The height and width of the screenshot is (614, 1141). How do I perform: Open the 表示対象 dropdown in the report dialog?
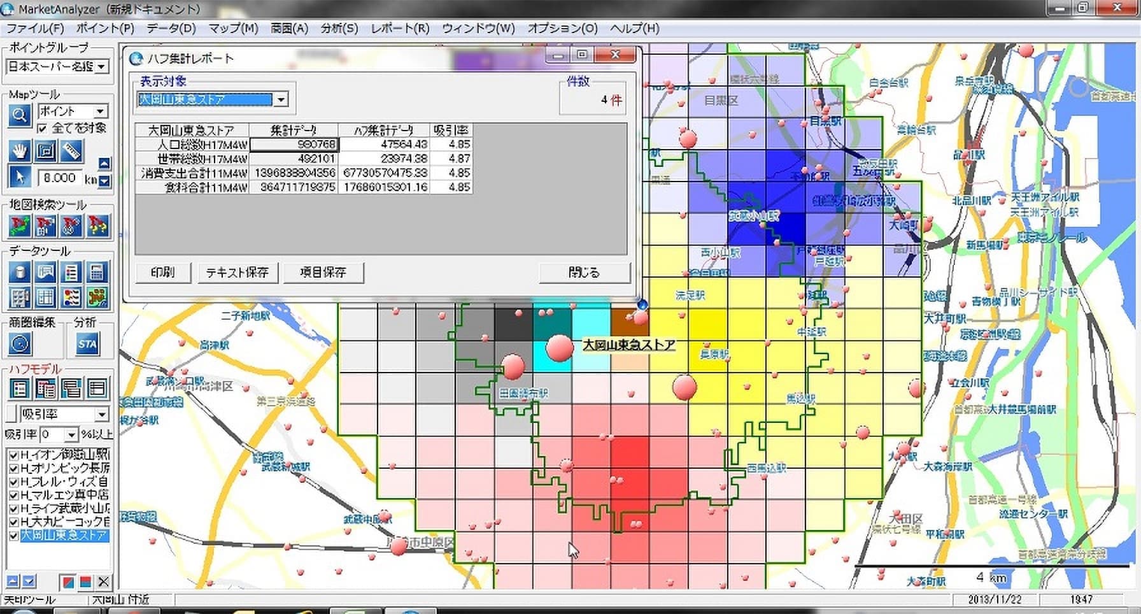click(x=281, y=99)
